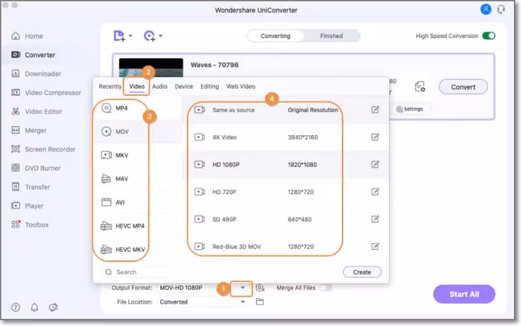Select the Red-Blue 3D MOV row

286,246
